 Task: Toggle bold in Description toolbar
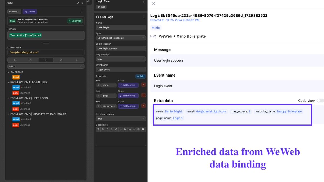(103, 129)
